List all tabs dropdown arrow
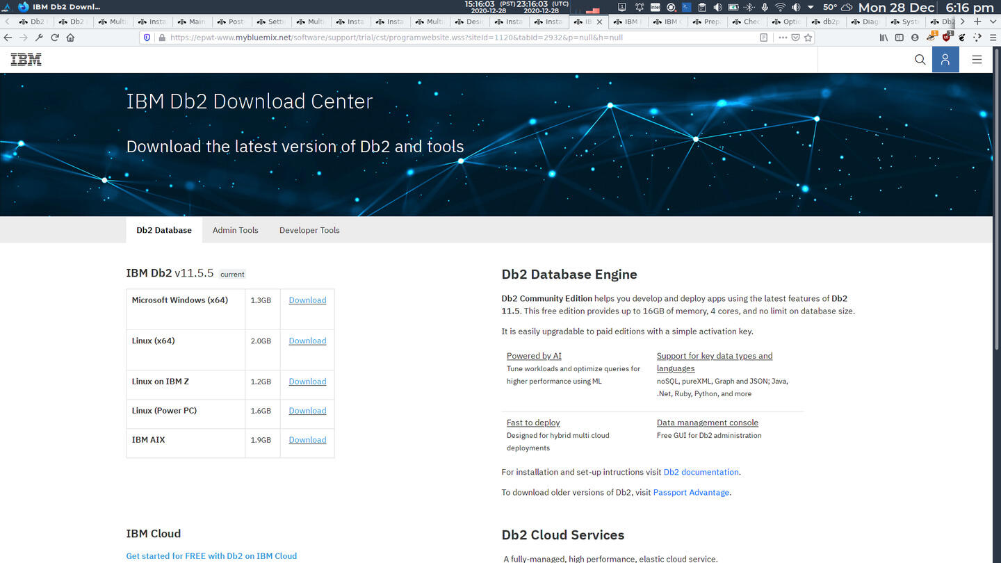 pos(993,22)
